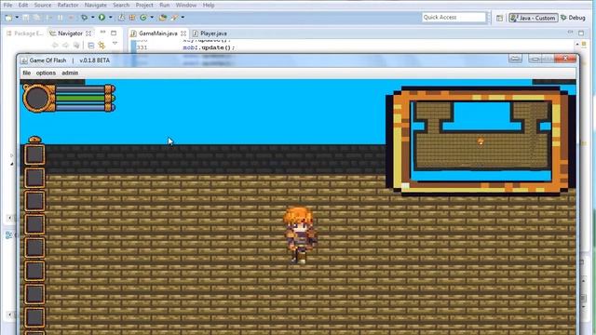Maximize the editor area
This screenshot has width=596, height=335.
pyautogui.click(x=581, y=33)
